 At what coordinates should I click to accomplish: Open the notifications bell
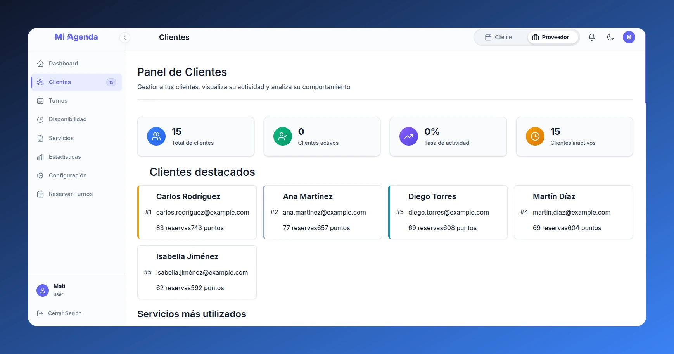(x=592, y=37)
